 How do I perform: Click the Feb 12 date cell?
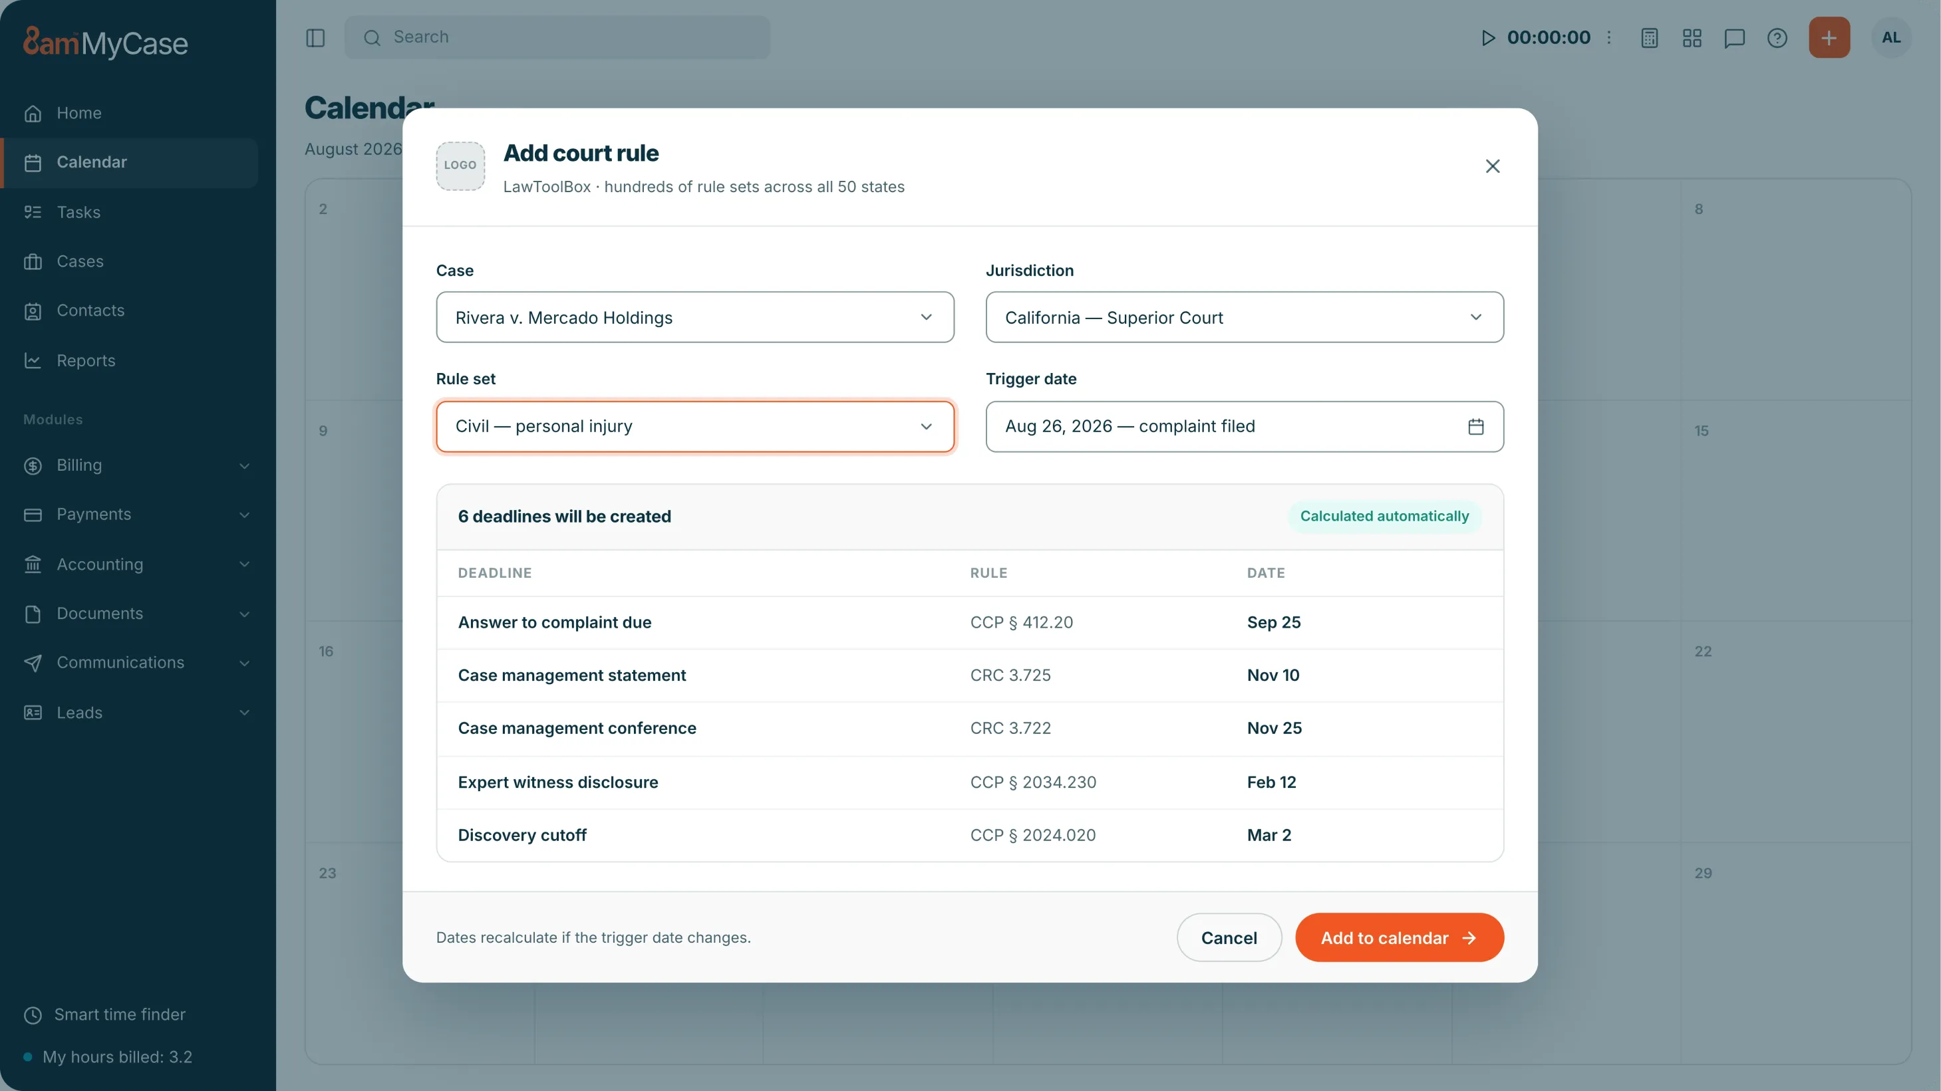coord(1272,783)
